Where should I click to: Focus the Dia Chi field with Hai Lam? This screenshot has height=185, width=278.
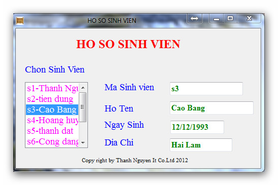[201, 145]
